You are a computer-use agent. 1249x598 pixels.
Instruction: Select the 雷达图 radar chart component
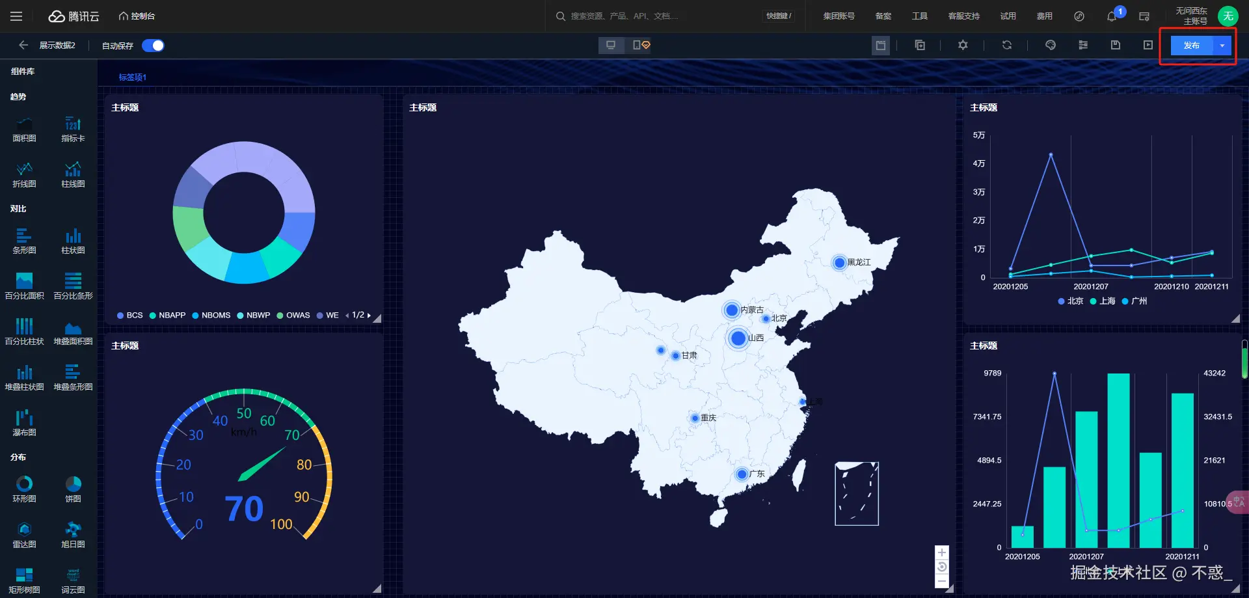(24, 535)
